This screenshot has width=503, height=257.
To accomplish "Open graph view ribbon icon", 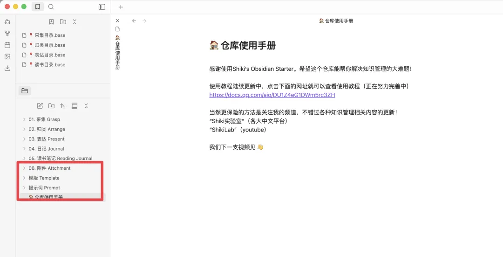I will tap(7, 34).
